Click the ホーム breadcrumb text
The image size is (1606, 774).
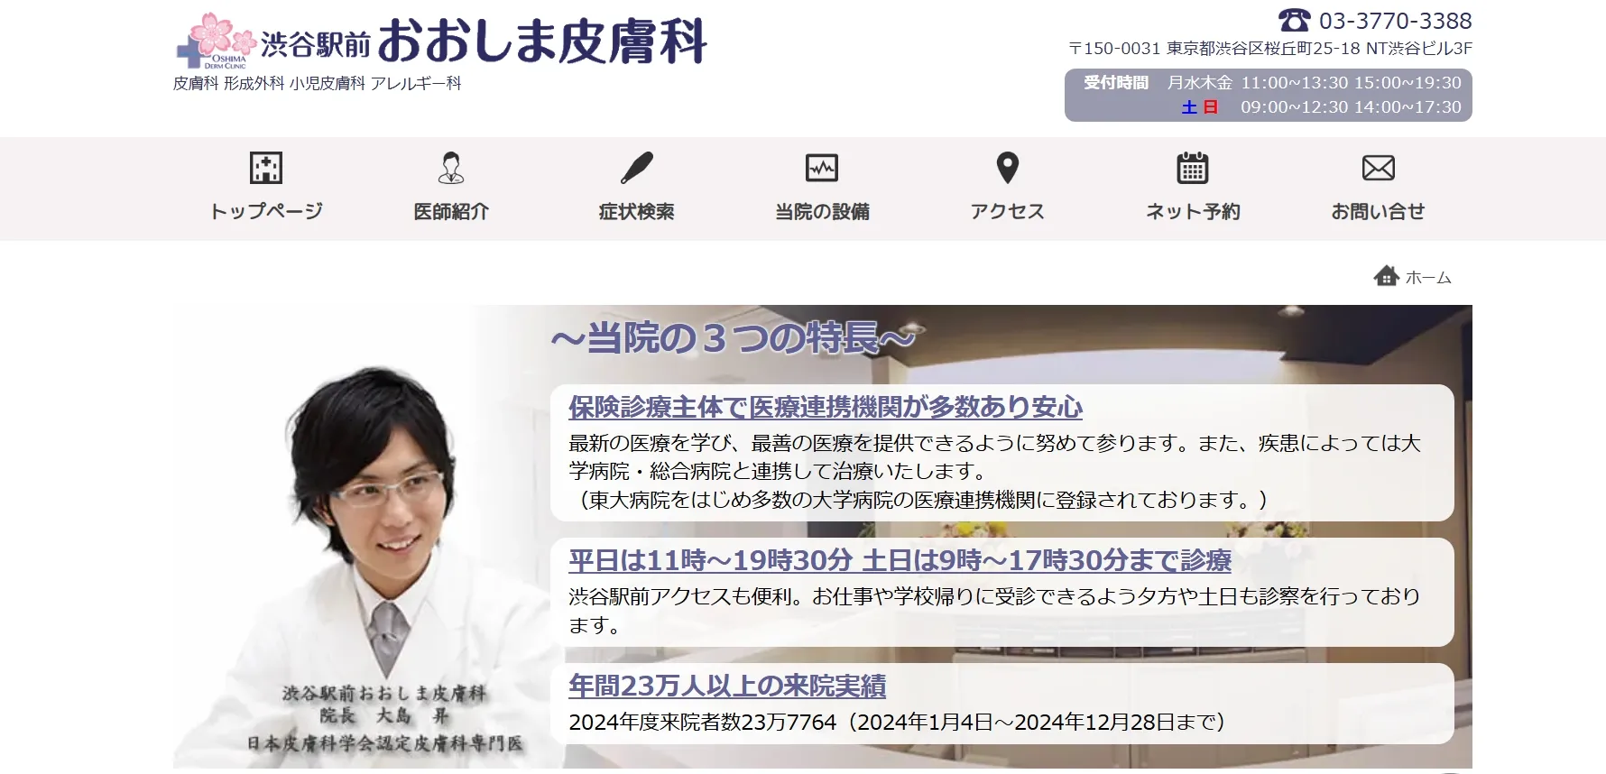(x=1428, y=278)
